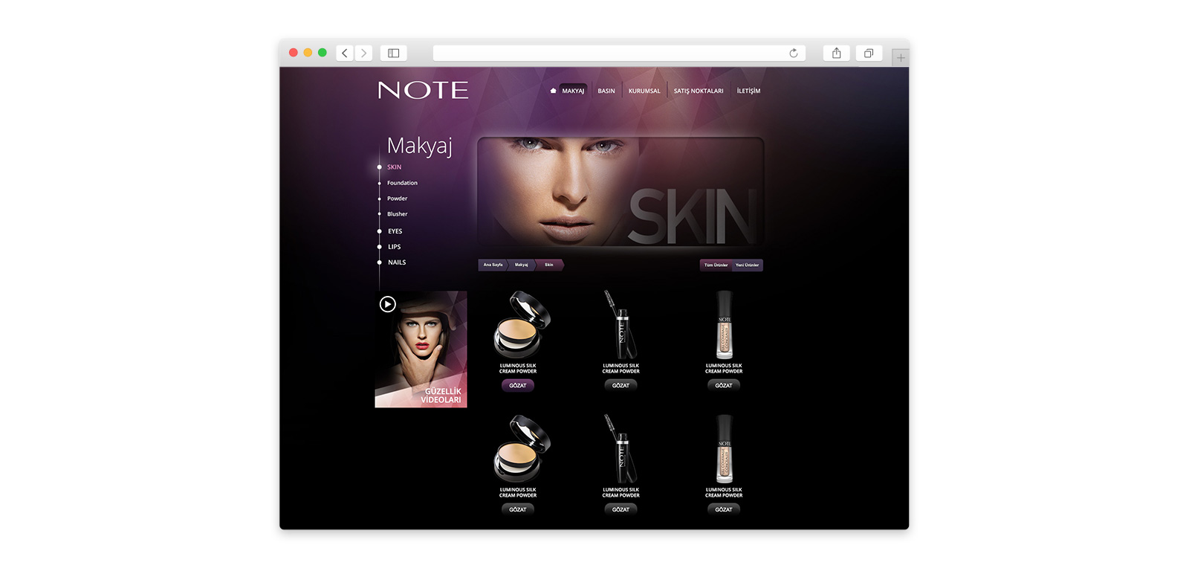Open the İLETİŞİM menu item

click(x=748, y=91)
